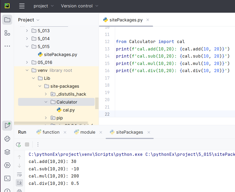This screenshot has height=192, width=235.
Task: Expand the pip folder
Action: 46,118
